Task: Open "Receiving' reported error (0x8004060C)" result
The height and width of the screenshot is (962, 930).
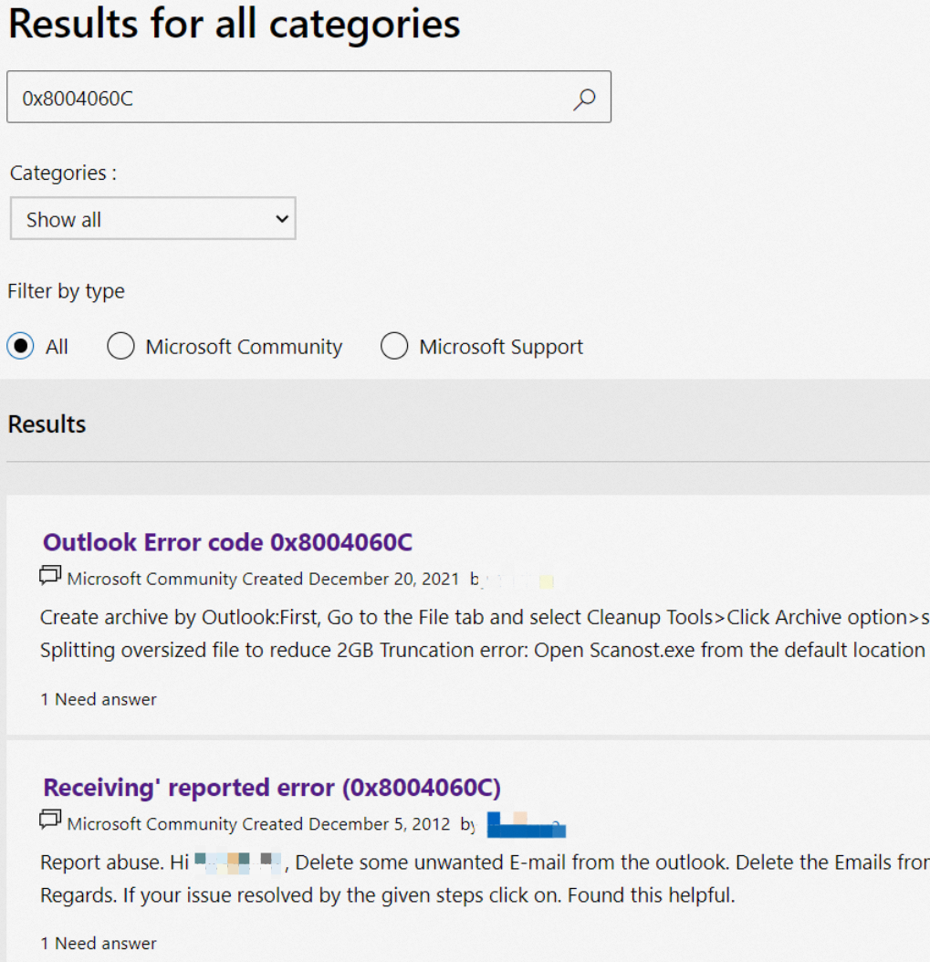Action: (272, 787)
